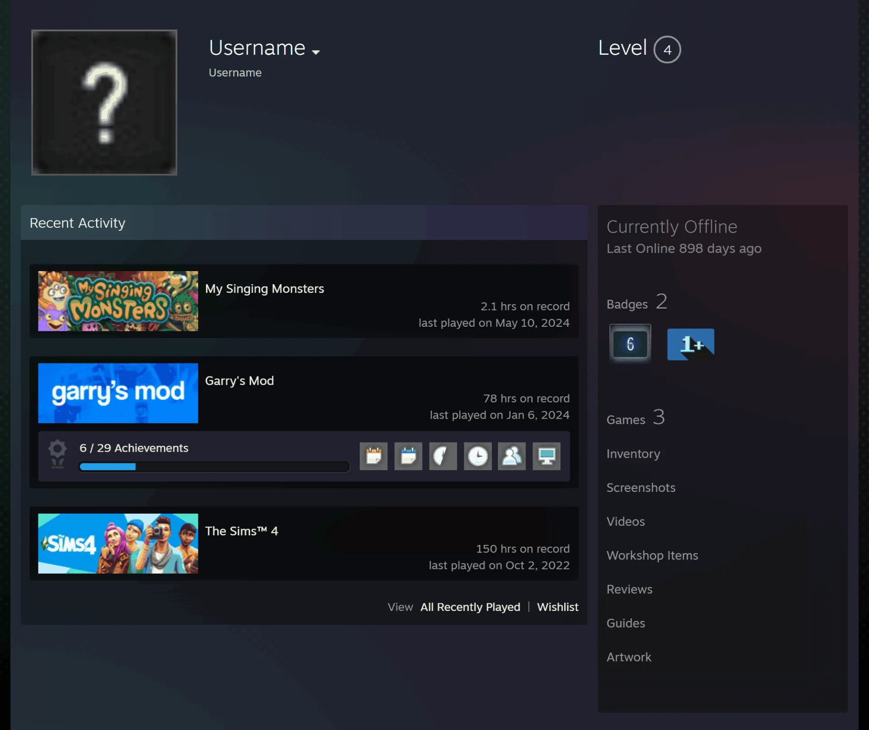Image resolution: width=869 pixels, height=730 pixels.
Task: Open the clock achievement icon
Action: pyautogui.click(x=477, y=456)
